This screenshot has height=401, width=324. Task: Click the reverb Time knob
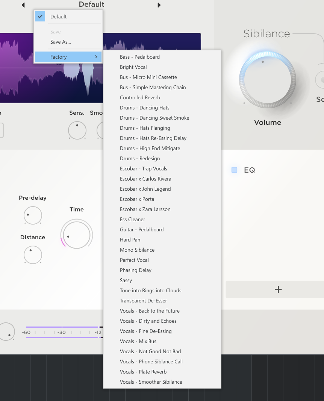76,235
